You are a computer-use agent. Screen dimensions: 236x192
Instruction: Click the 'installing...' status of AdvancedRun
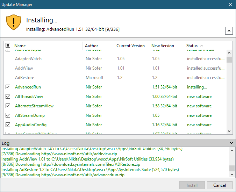click(197, 87)
